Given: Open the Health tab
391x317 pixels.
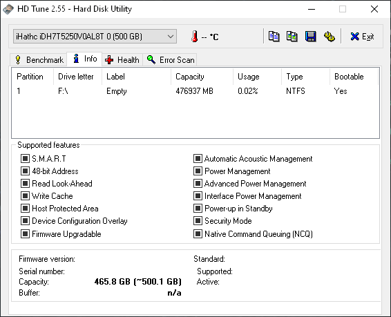Looking at the screenshot, I should pos(122,60).
